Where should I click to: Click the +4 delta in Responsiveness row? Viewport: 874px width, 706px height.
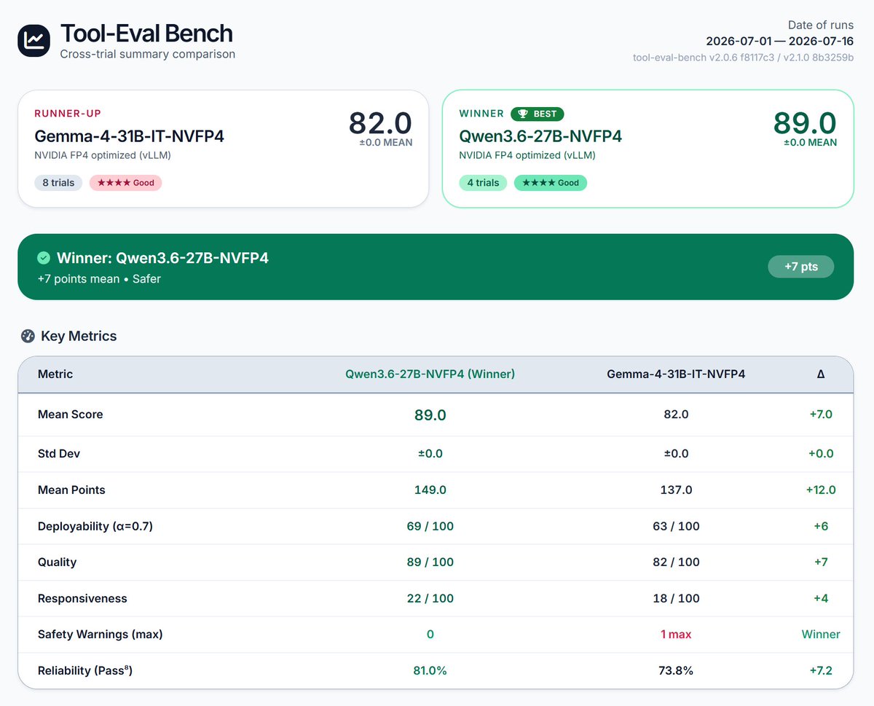coord(821,598)
